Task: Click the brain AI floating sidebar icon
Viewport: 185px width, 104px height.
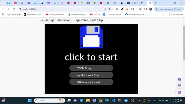Action: tap(180, 92)
